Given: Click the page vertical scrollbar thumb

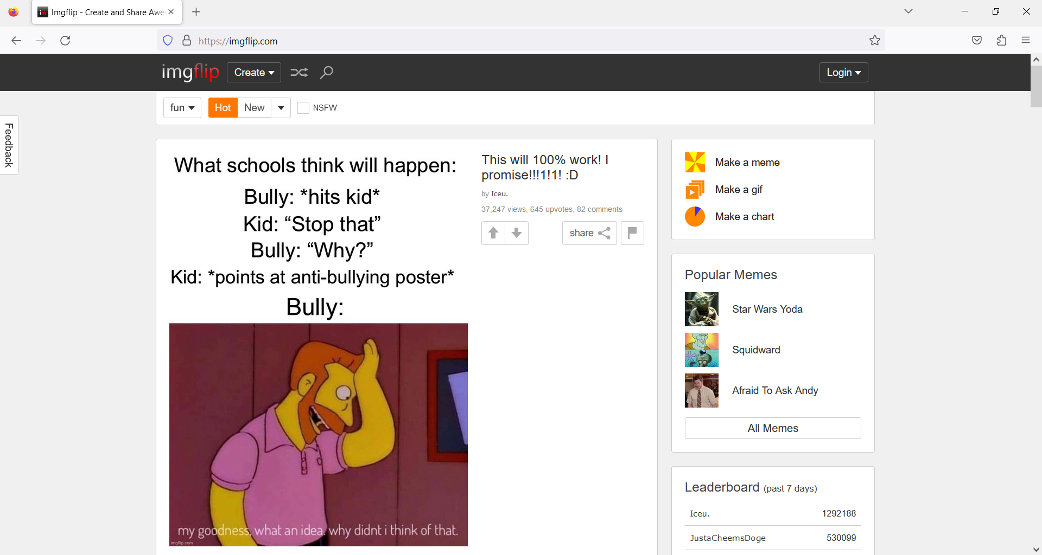Looking at the screenshot, I should tap(1036, 87).
